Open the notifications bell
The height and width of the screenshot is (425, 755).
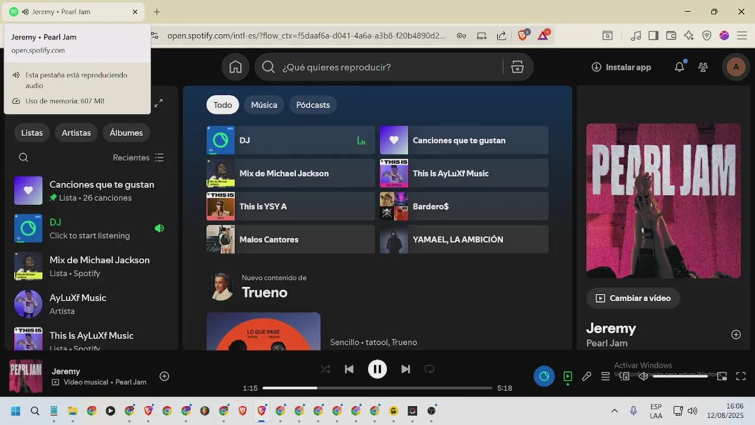point(679,67)
